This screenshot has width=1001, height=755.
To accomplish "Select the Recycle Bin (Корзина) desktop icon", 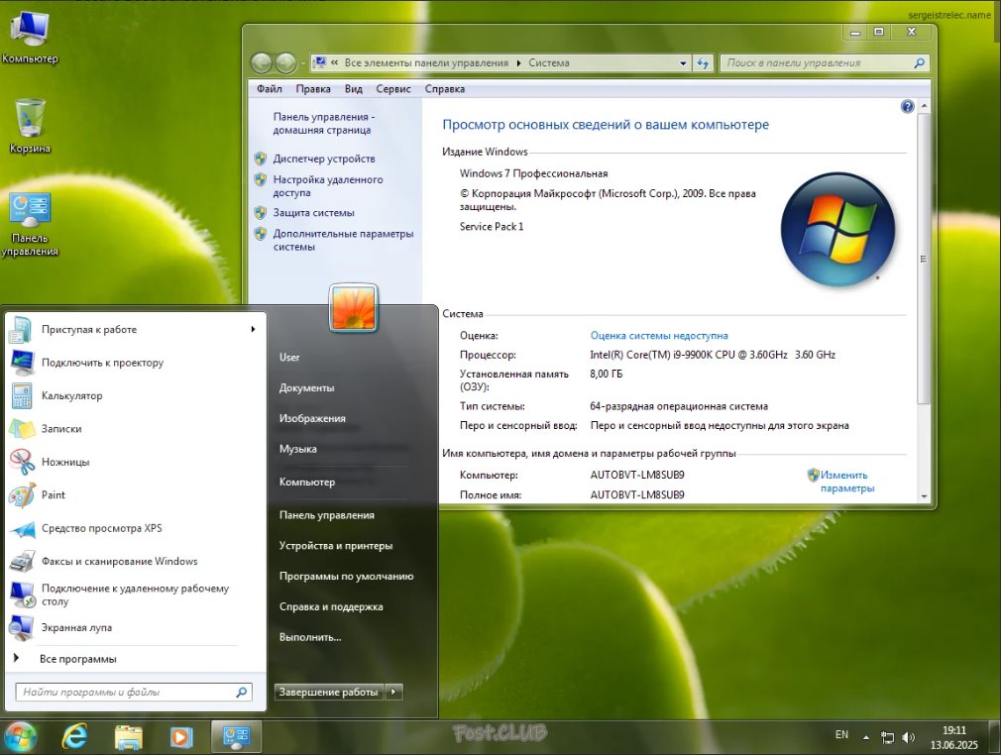I will coord(30,126).
